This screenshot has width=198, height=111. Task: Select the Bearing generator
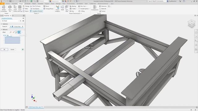[73, 6]
